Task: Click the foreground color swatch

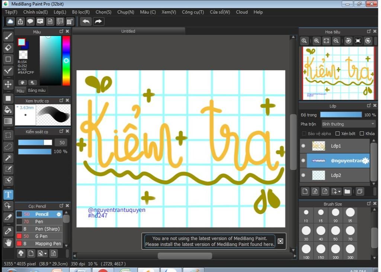Action: click(21, 42)
